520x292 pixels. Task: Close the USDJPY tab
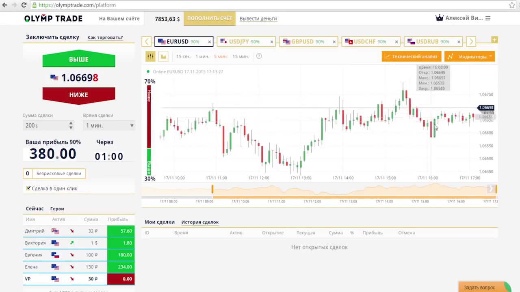point(272,42)
